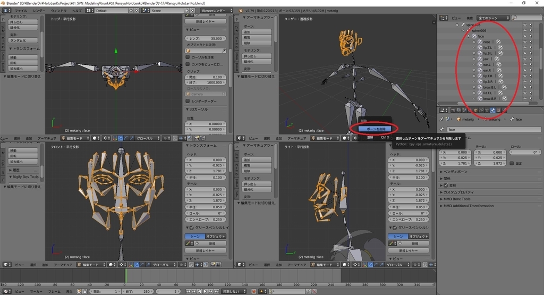Adjust the レンズ 35.000 value slider
This screenshot has width=544, height=295.
click(206, 38)
